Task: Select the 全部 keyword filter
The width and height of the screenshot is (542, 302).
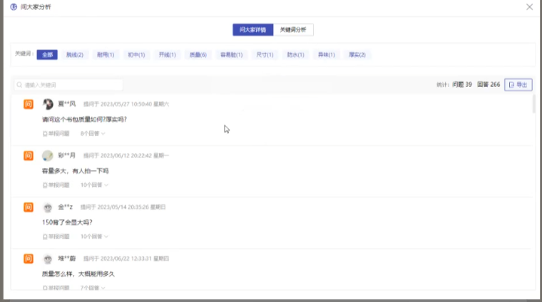Action: pos(47,55)
